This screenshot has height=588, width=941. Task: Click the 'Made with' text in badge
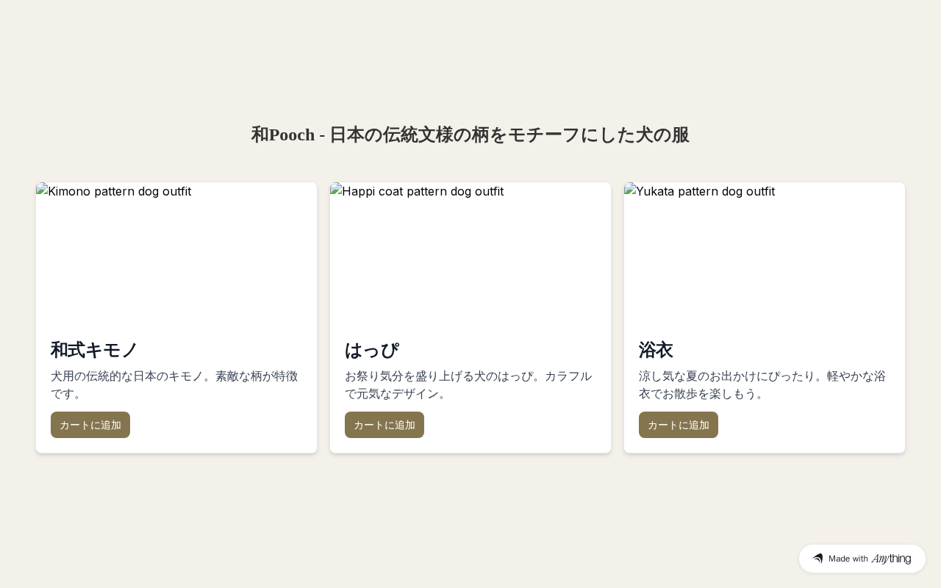[x=848, y=559]
